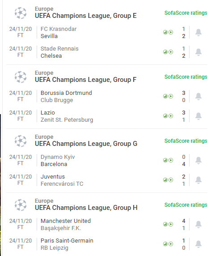Open statistics icon for Juventus vs Ferencvárosi
The width and height of the screenshot is (211, 256).
(x=165, y=180)
